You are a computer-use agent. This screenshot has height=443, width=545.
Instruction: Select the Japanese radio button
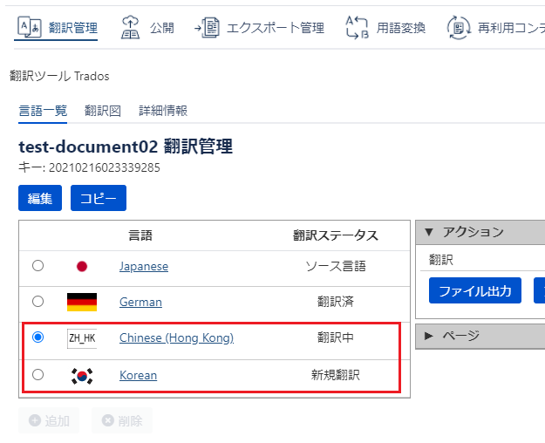point(37,266)
